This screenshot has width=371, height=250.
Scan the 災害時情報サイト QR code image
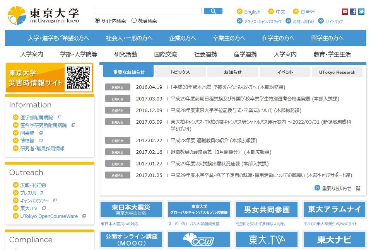pos(78,78)
